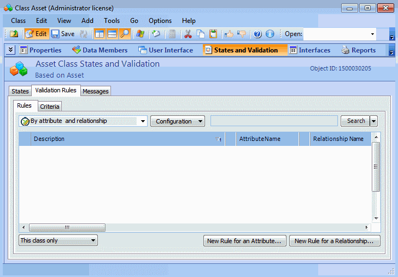The height and width of the screenshot is (277, 398).
Task: Expand the Open combo box in toolbar
Action: pyautogui.click(x=373, y=34)
